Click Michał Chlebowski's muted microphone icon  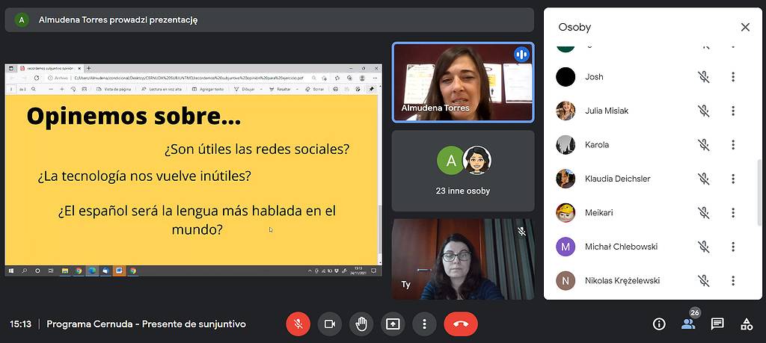tap(703, 247)
